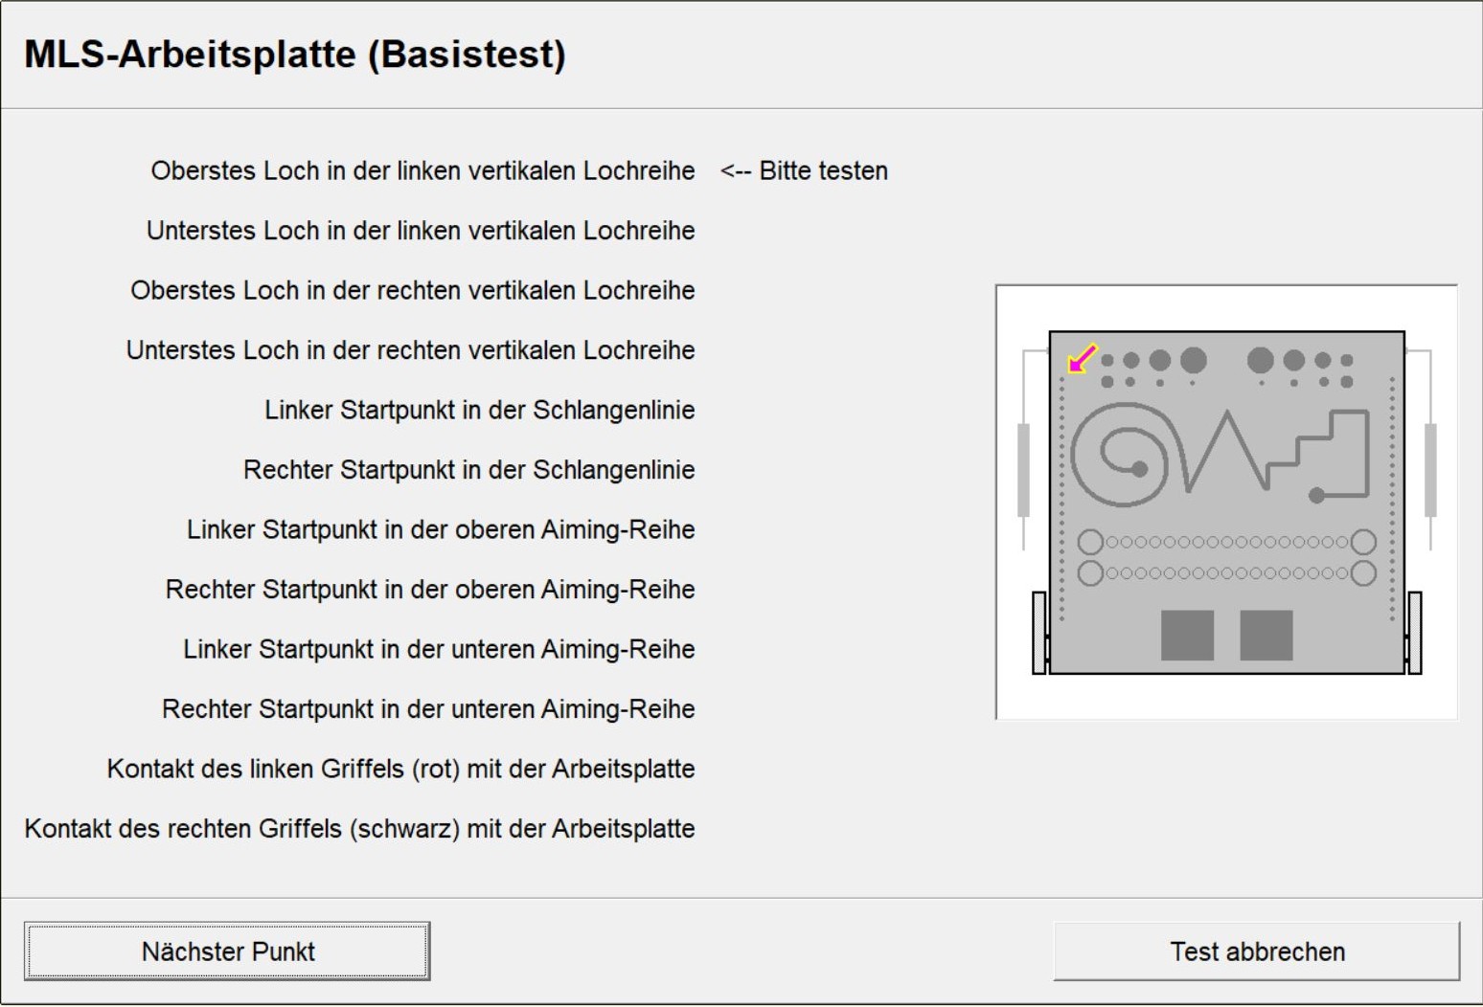
Task: Select 'Unterstes Loch in der rechten vertikalen Lochreihe'
Action: point(410,350)
